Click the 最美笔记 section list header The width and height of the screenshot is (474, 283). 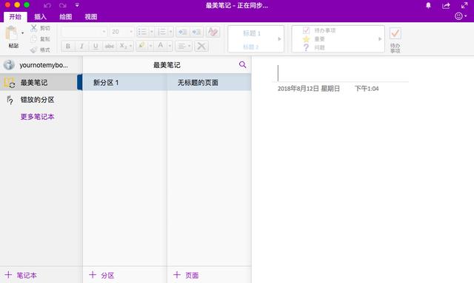coord(167,65)
